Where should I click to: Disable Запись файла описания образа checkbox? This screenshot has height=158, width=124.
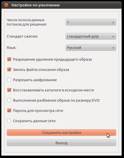(x=9, y=70)
